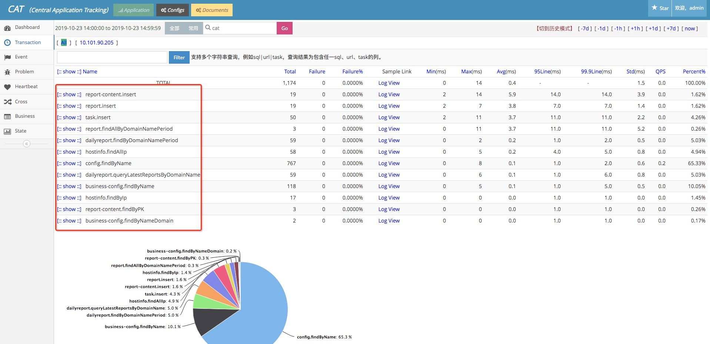Expand show for business-config.findByNameDomain
710x344 pixels.
(69, 221)
